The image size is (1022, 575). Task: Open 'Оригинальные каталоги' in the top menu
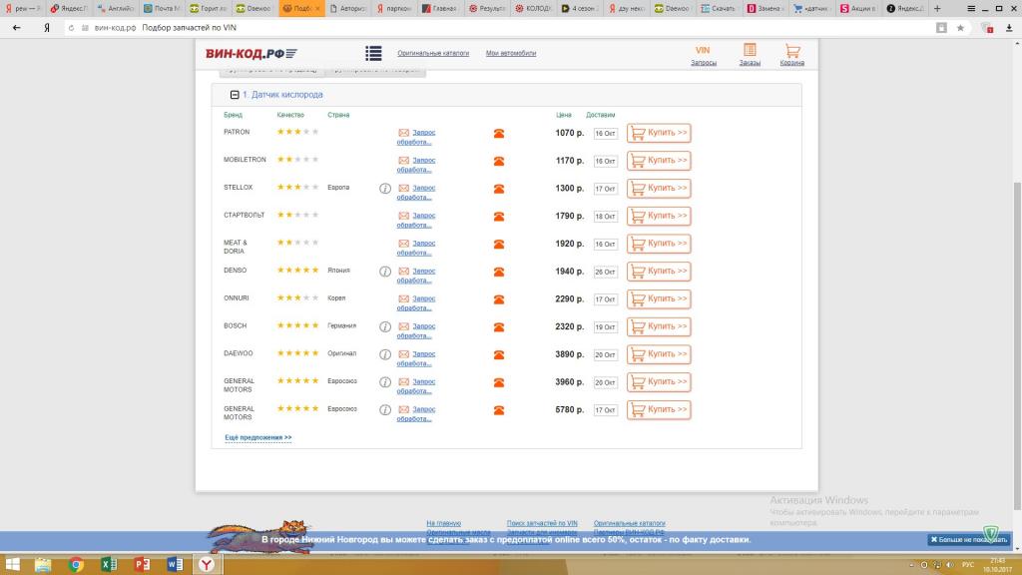[x=433, y=52]
